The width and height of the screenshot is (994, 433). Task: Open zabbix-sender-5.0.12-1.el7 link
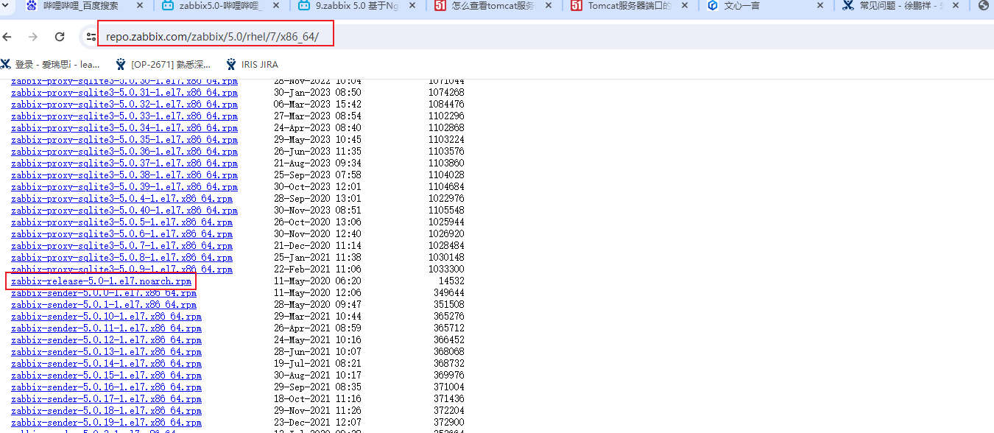[106, 340]
